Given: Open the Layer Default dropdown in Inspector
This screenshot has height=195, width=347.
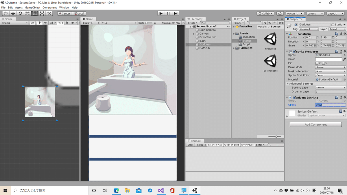Looking at the screenshot, I should pyautogui.click(x=337, y=29).
